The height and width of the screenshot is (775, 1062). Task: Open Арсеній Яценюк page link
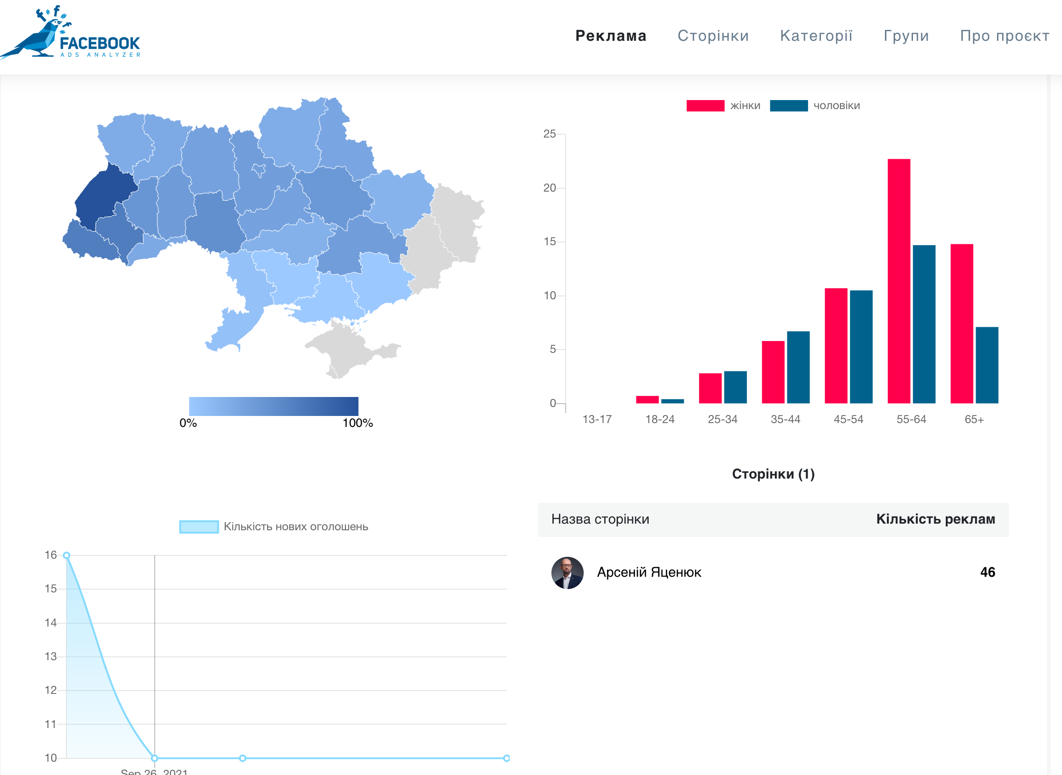pos(649,572)
